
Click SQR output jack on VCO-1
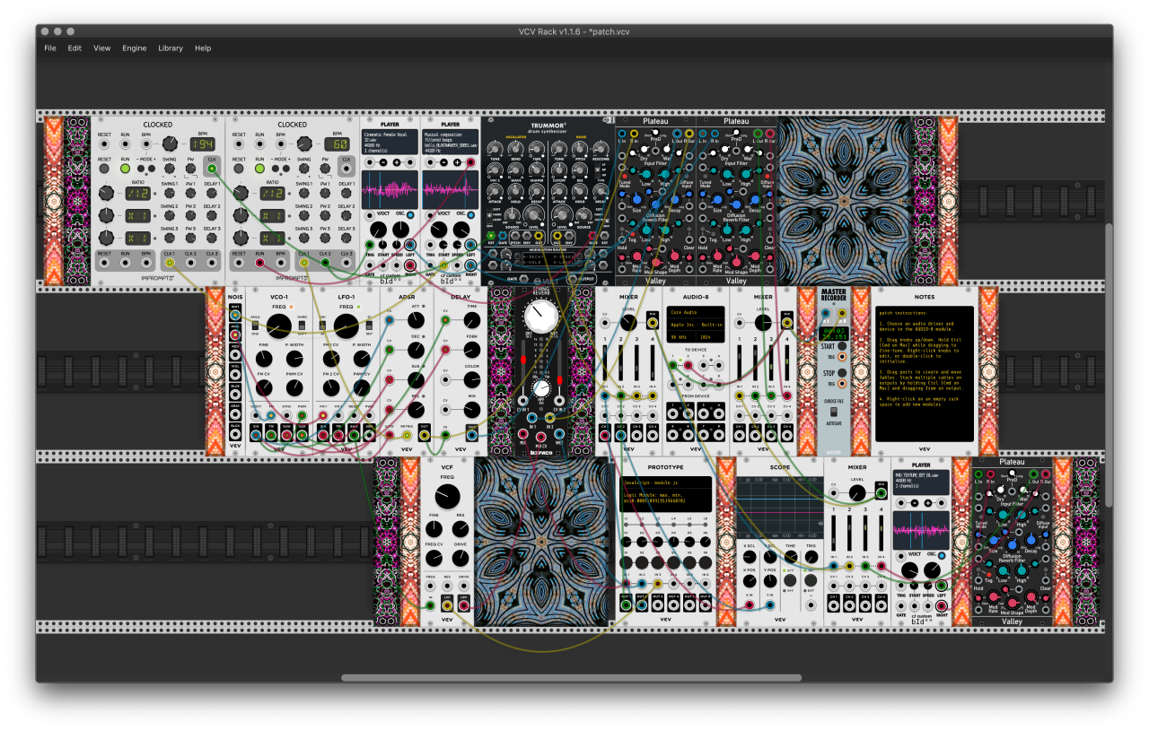coord(303,436)
